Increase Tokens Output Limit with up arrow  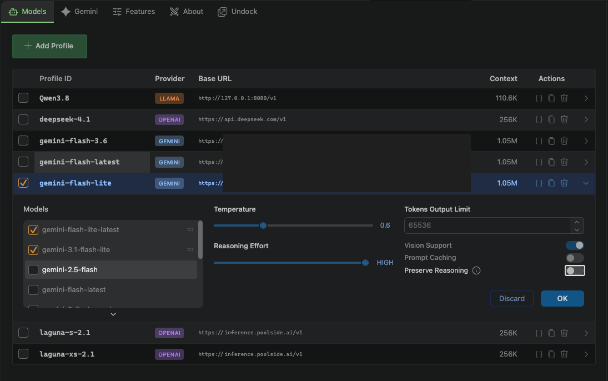[x=576, y=222]
